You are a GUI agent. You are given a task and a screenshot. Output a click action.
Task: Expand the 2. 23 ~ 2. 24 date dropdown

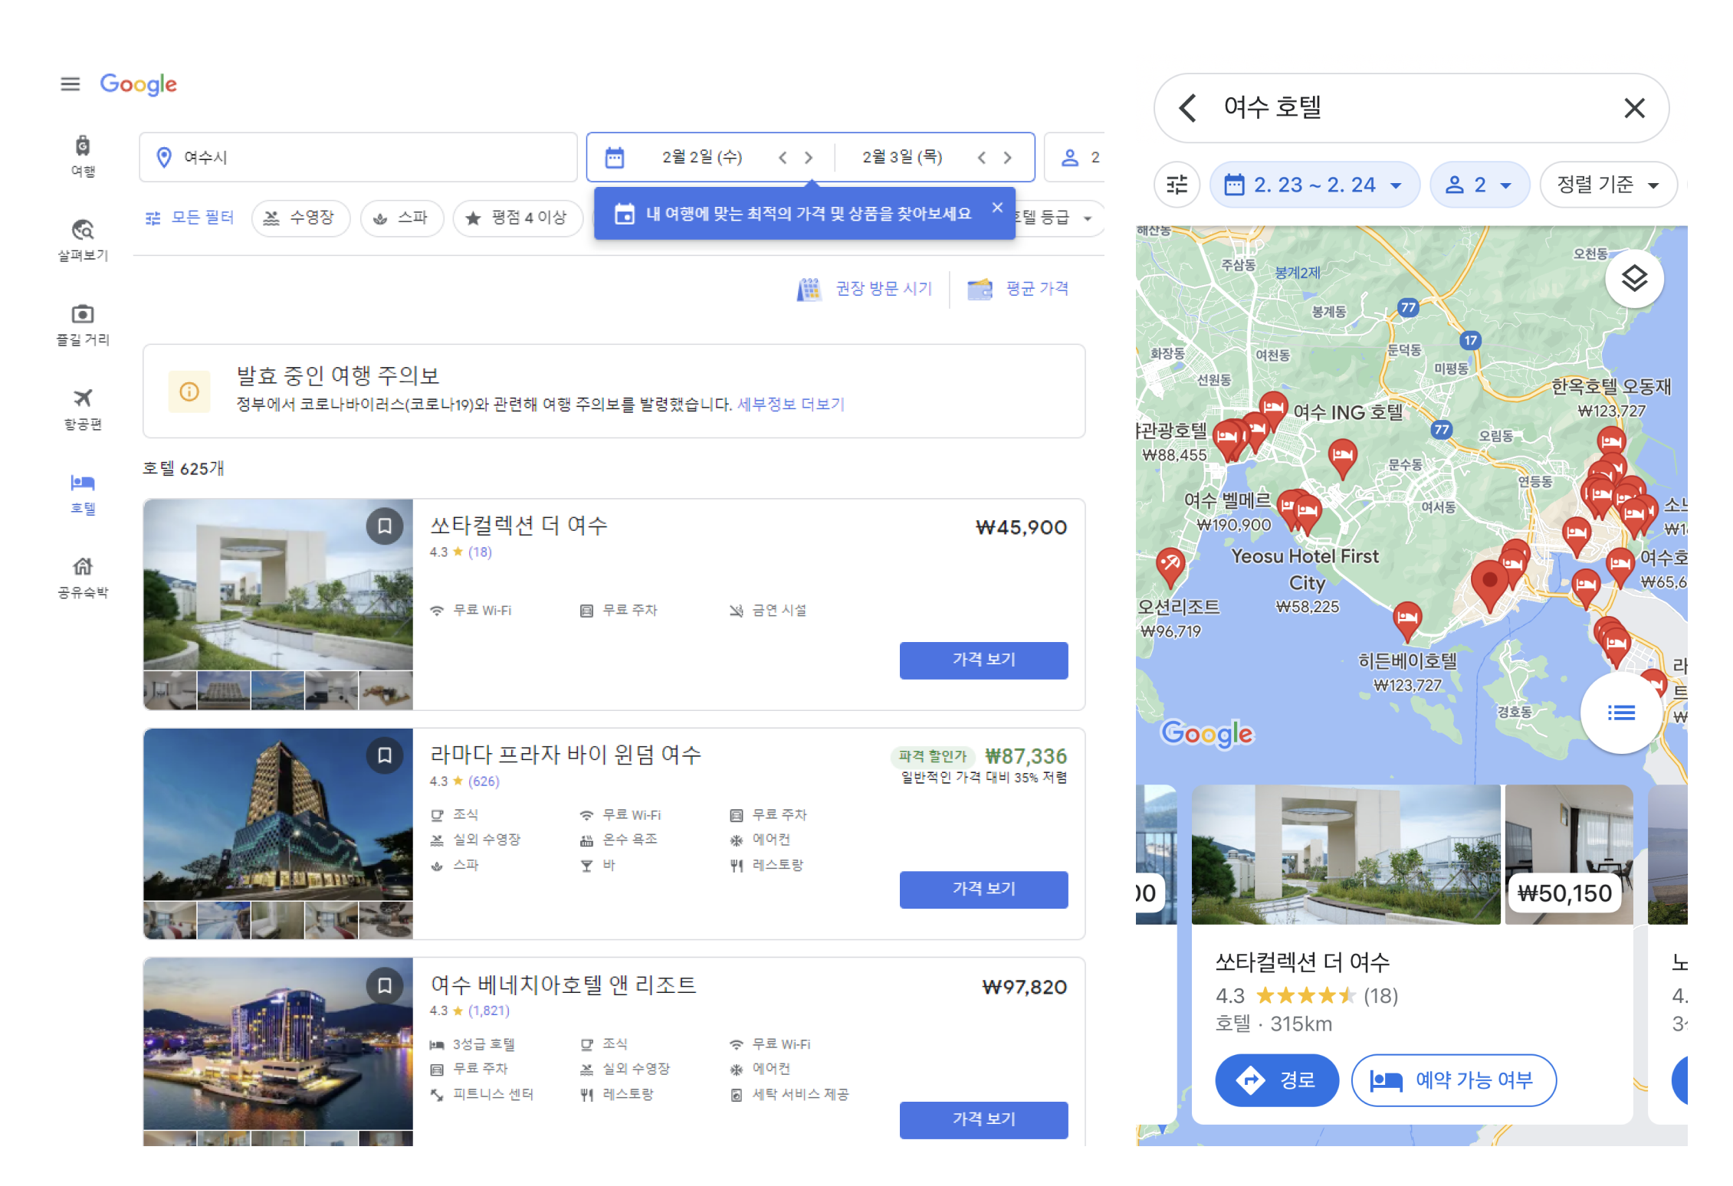pyautogui.click(x=1315, y=185)
